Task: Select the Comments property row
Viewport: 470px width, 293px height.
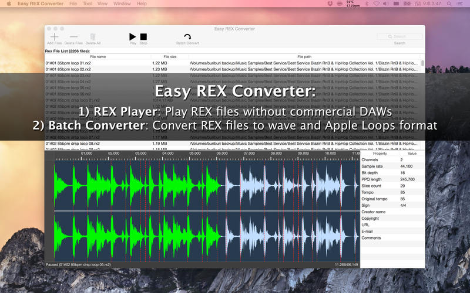Action: (392, 238)
